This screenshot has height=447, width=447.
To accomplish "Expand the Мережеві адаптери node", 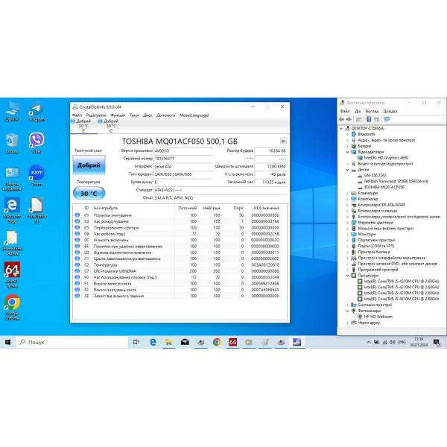I will tap(347, 223).
